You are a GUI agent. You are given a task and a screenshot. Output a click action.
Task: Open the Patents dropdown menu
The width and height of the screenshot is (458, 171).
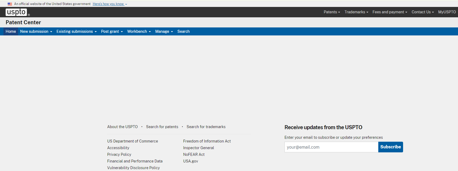pos(332,12)
